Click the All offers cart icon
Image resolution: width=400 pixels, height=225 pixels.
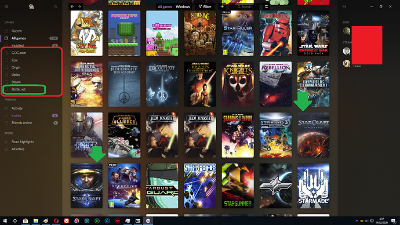[6, 149]
